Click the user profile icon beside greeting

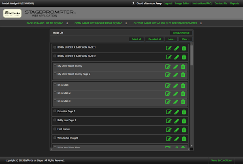point(133,3)
